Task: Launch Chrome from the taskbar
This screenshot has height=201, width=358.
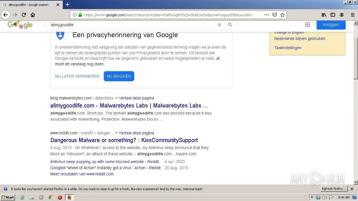Action: click(51, 197)
